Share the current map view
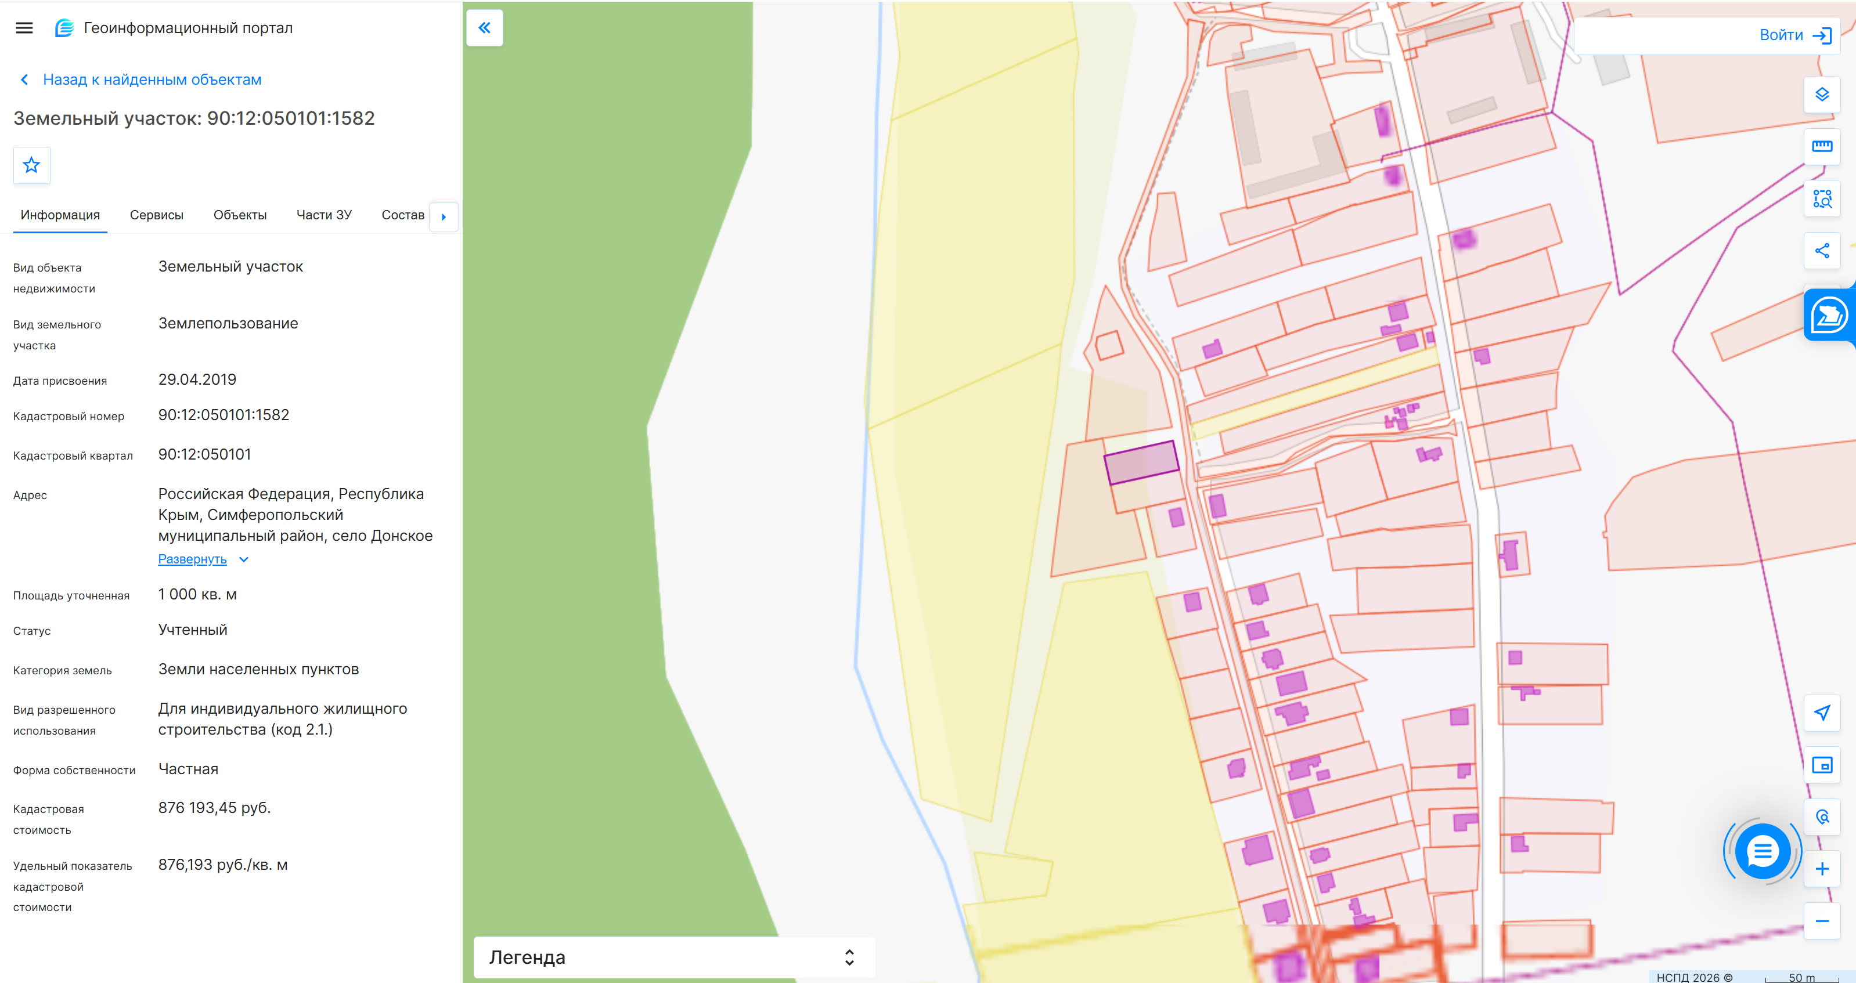The image size is (1856, 983). tap(1822, 251)
